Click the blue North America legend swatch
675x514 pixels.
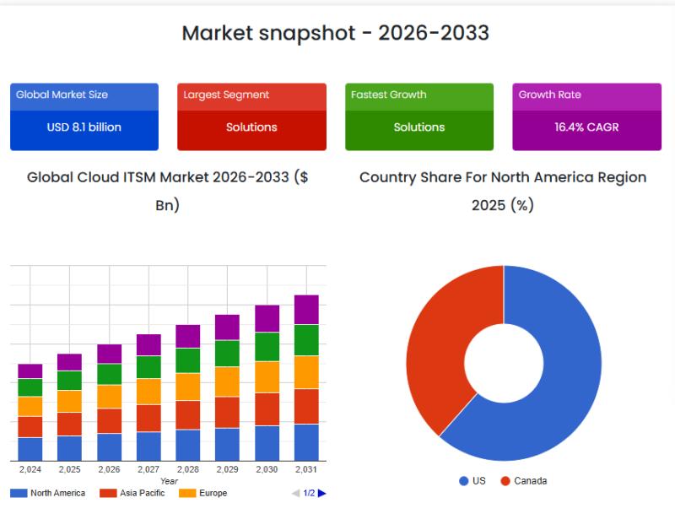[19, 493]
